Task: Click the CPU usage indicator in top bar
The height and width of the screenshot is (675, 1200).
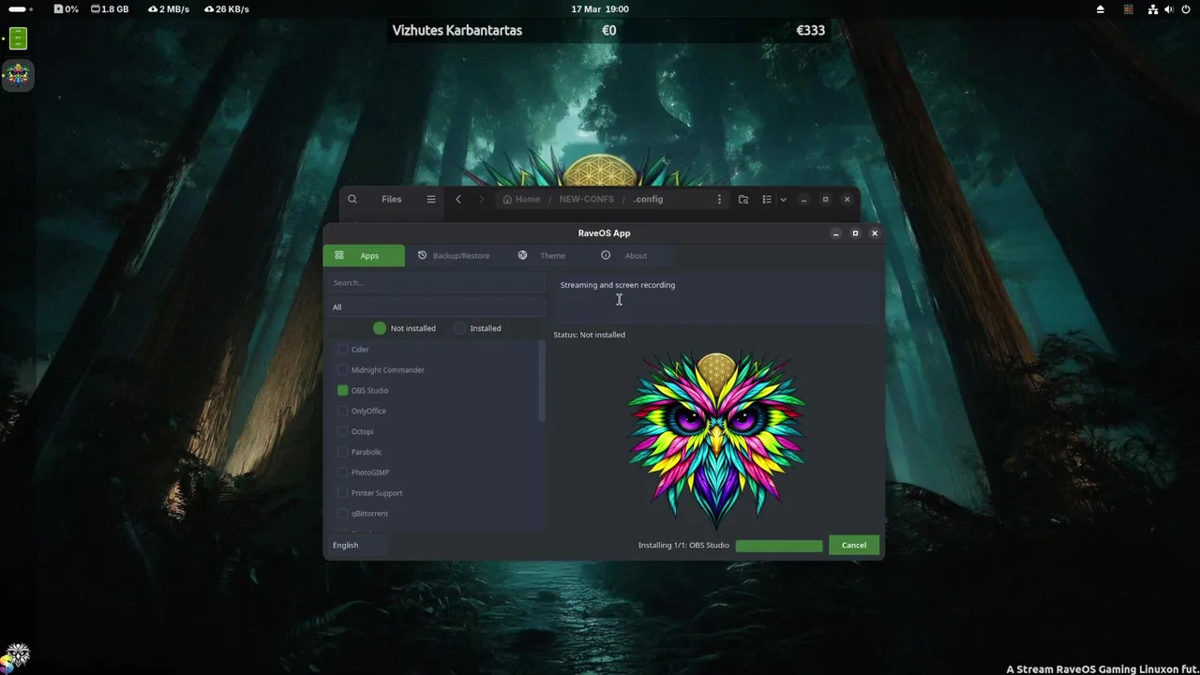Action: 66,9
